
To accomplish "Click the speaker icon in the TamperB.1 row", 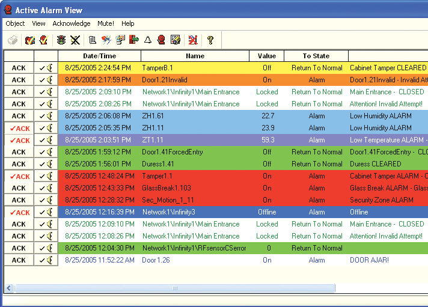I will click(x=50, y=68).
